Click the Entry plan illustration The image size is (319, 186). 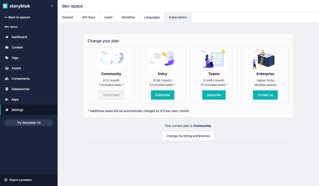(x=163, y=59)
